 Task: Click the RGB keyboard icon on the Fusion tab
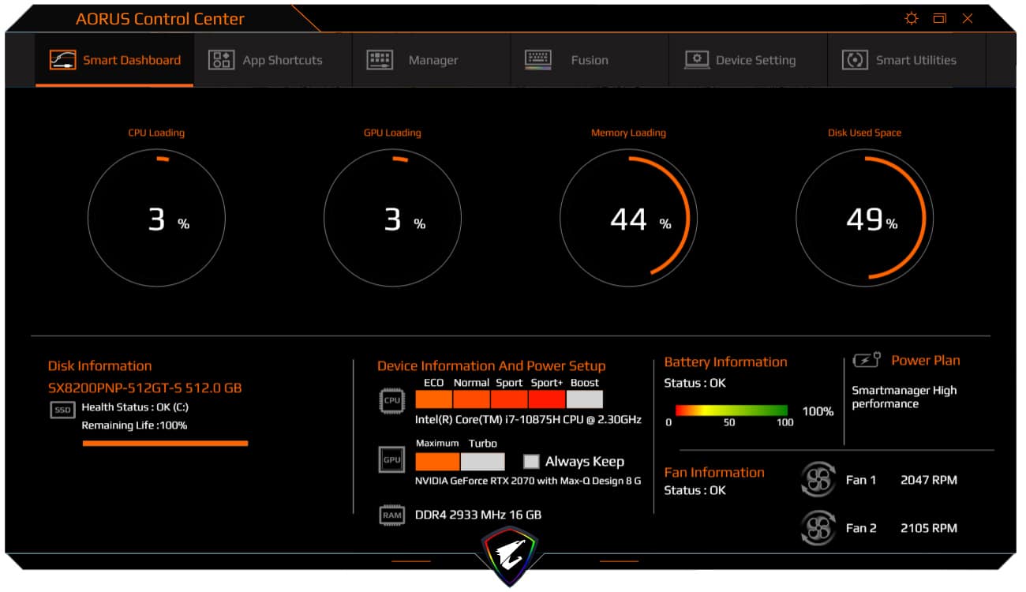pos(537,59)
